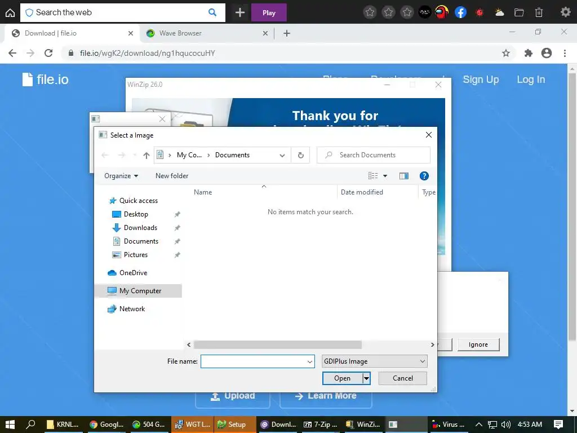The height and width of the screenshot is (433, 577).
Task: Refresh the Documents folder listing
Action: pyautogui.click(x=301, y=155)
